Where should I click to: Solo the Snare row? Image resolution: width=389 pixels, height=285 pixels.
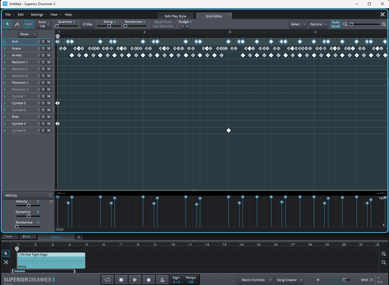[x=43, y=48]
